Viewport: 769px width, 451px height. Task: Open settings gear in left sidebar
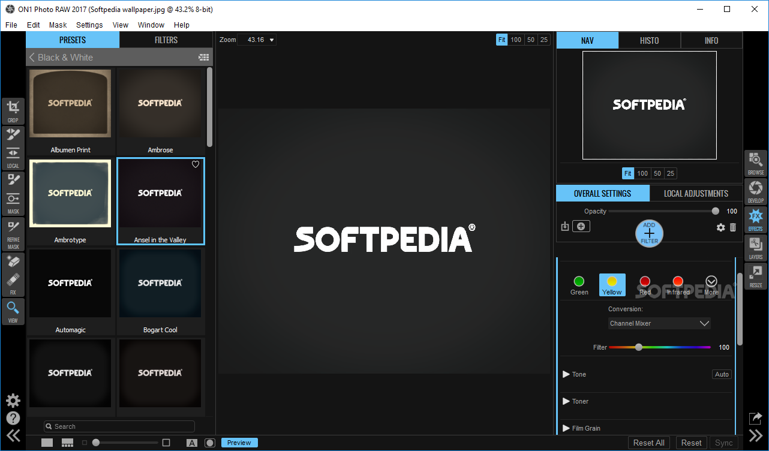pyautogui.click(x=13, y=401)
